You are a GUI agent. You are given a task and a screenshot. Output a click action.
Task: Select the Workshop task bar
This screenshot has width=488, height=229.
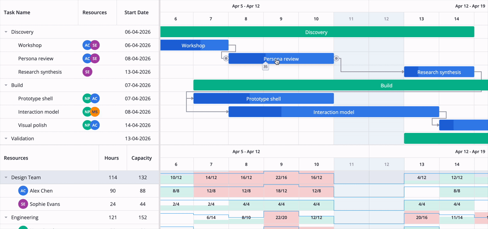(x=194, y=45)
